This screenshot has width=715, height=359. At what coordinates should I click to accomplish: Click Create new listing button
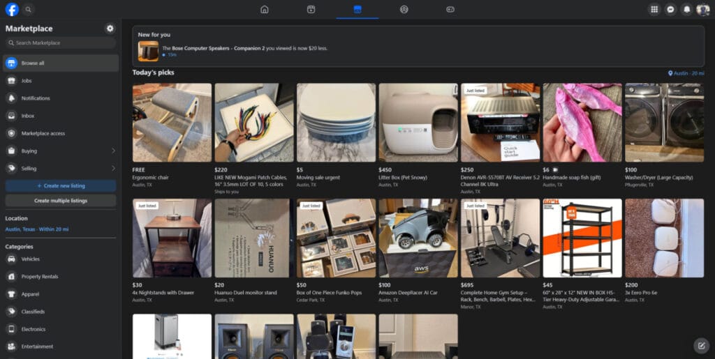pos(61,186)
